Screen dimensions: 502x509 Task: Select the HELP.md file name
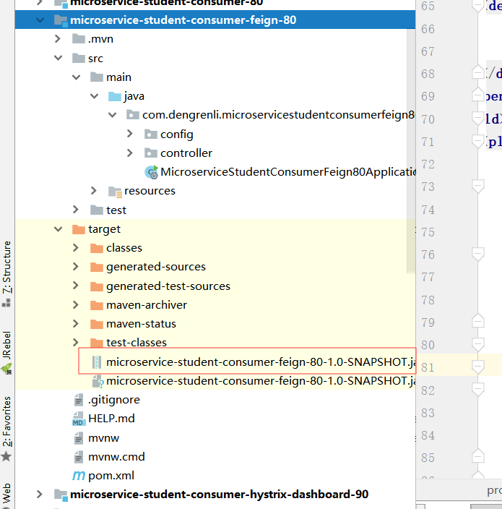coord(111,419)
